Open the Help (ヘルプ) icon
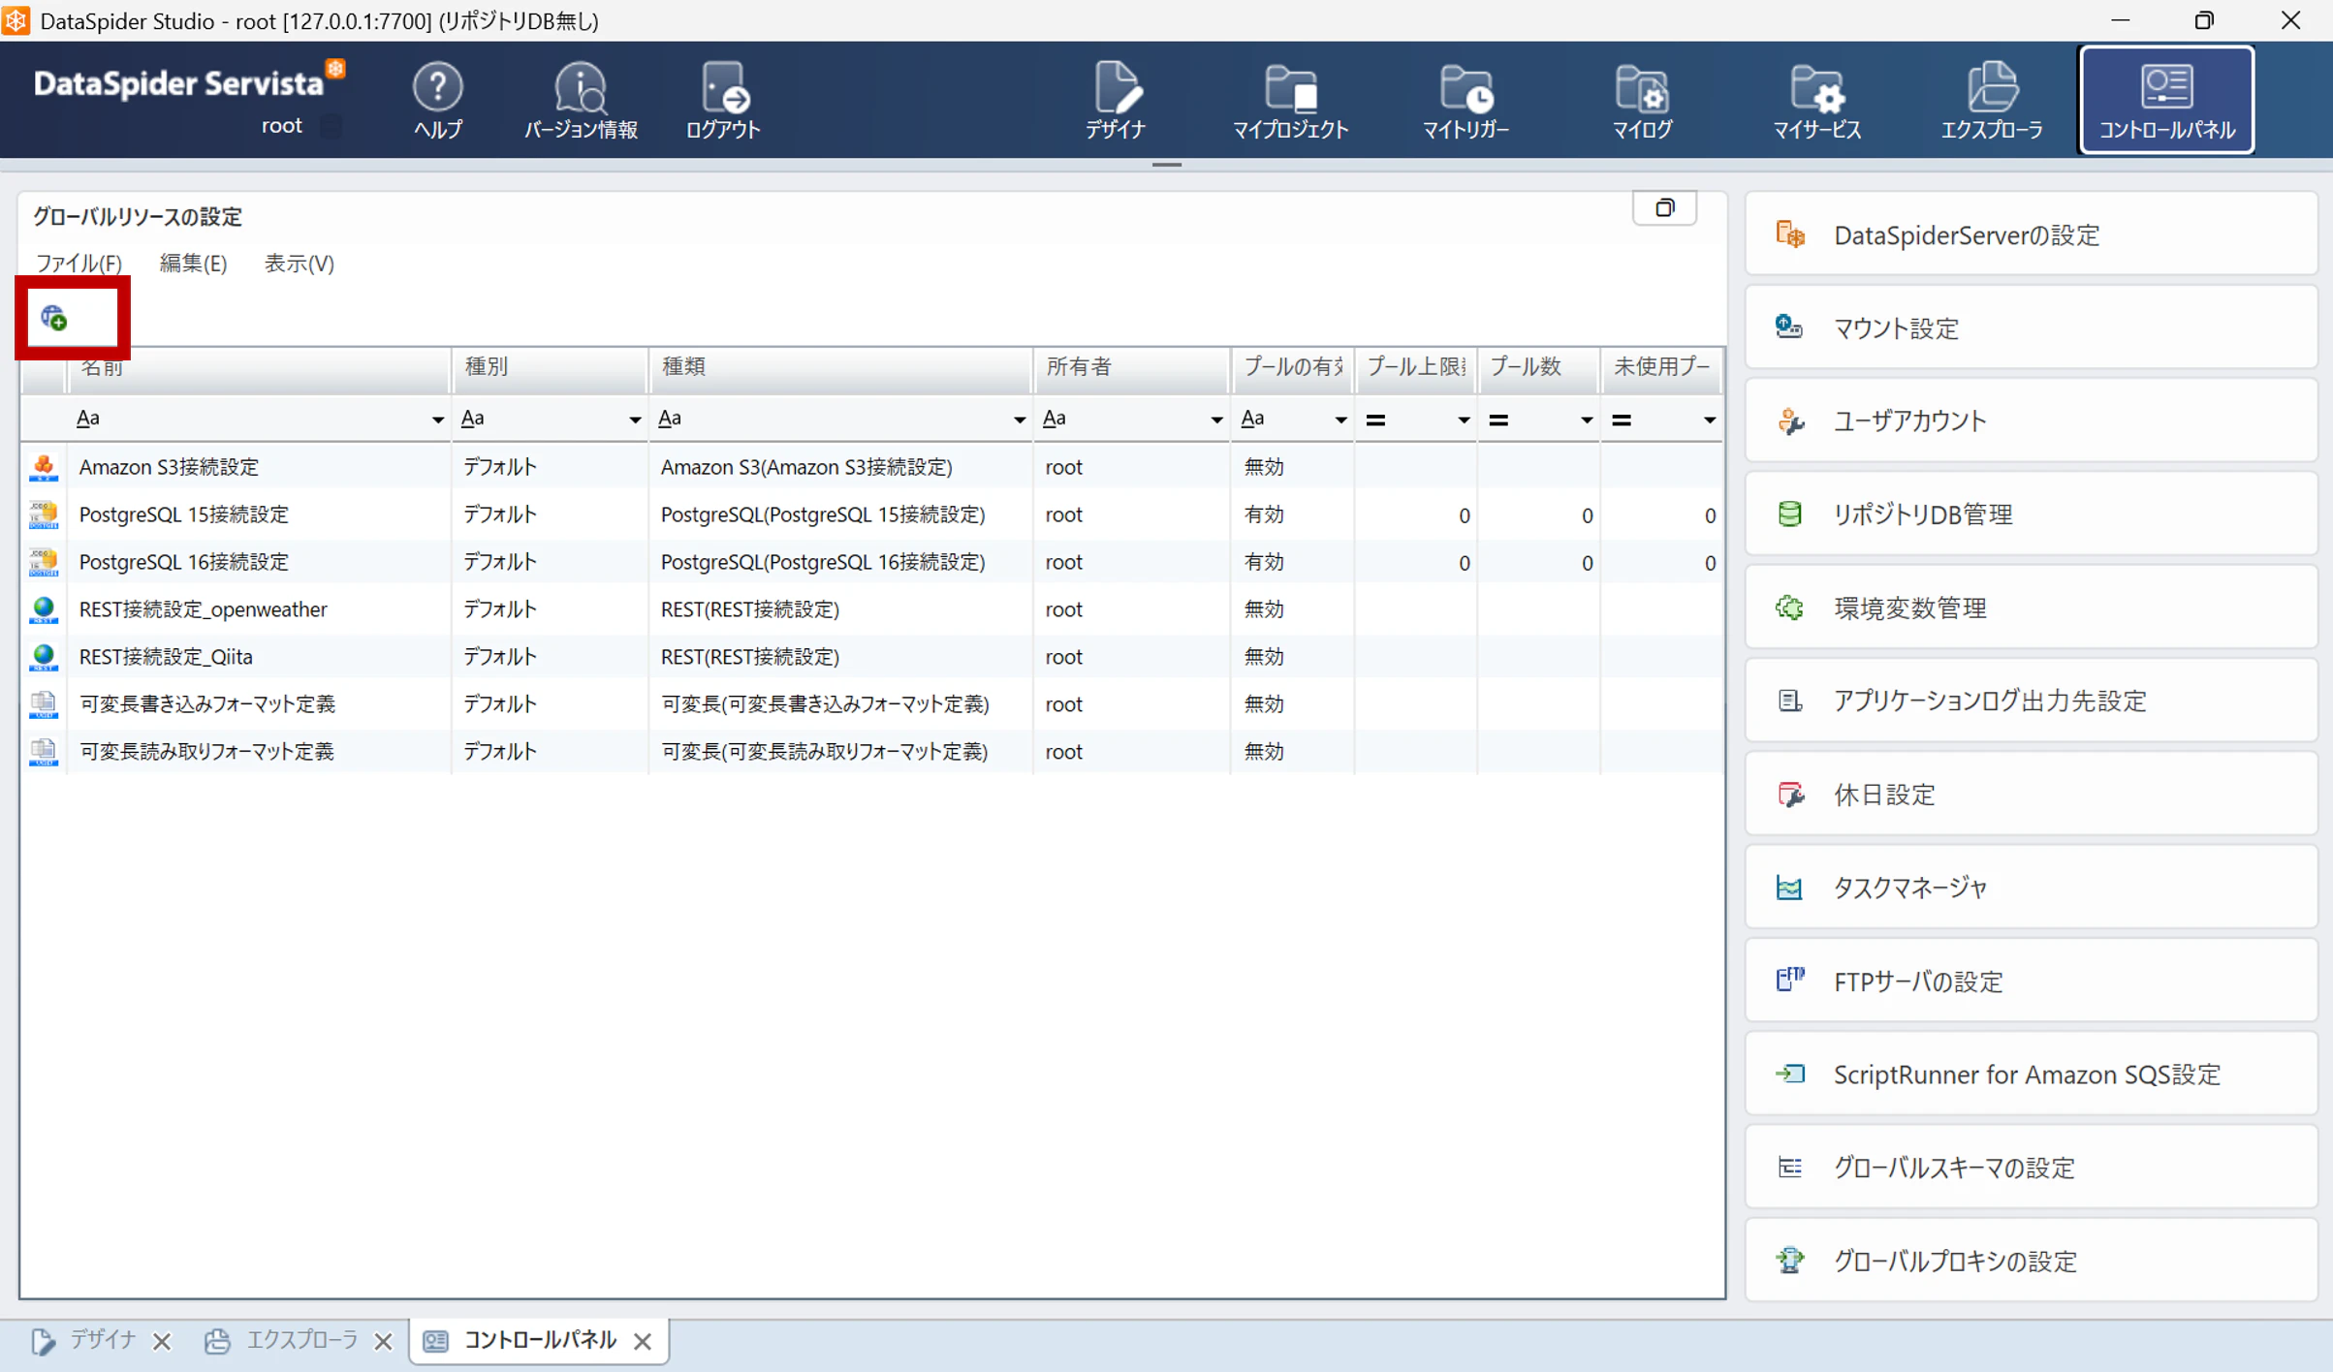Screen dimensions: 2333x1372 (437, 101)
